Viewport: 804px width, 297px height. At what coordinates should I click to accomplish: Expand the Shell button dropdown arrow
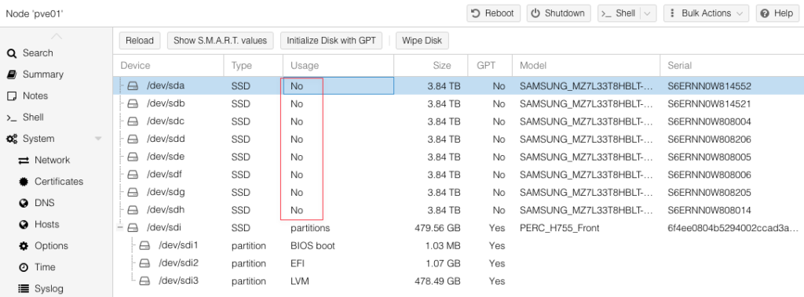(x=649, y=13)
